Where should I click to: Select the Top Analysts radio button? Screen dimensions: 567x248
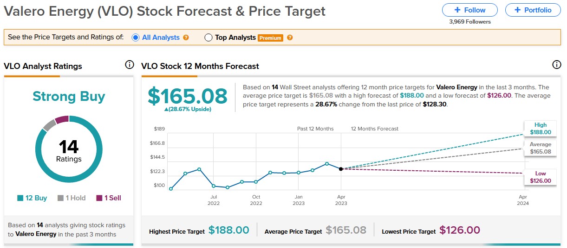pyautogui.click(x=209, y=37)
